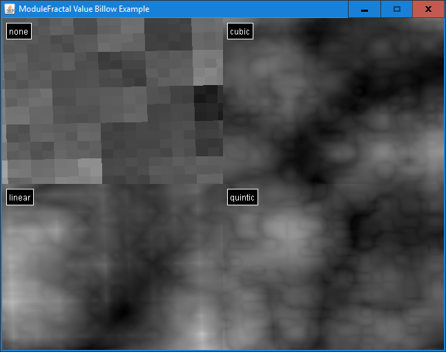Click the bright blob right of quintic label
The height and width of the screenshot is (352, 446).
click(x=283, y=226)
